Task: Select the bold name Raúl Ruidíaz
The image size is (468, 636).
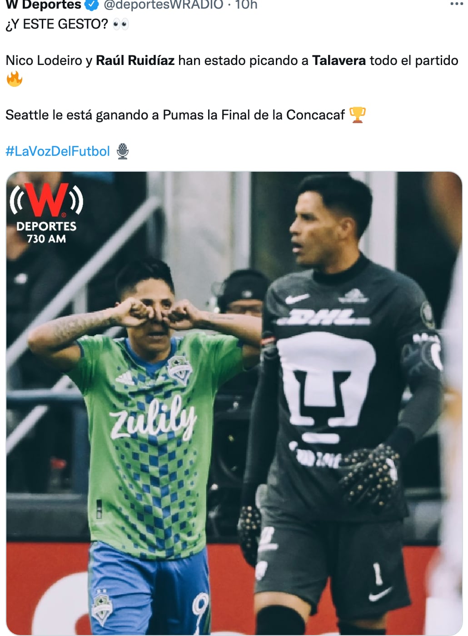Action: tap(135, 60)
